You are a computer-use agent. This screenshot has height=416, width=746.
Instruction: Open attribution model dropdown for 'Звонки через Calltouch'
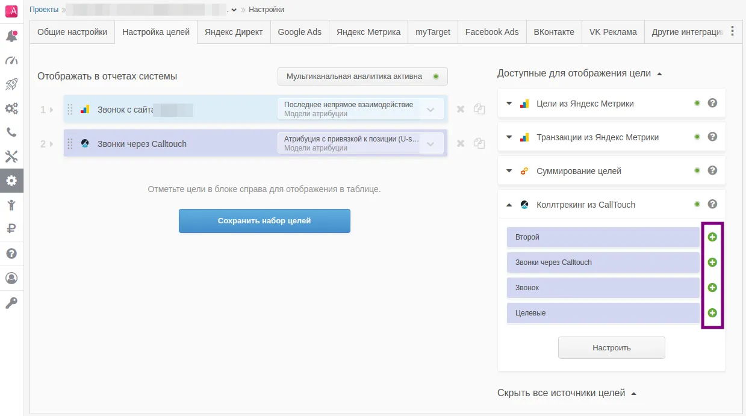(360, 143)
